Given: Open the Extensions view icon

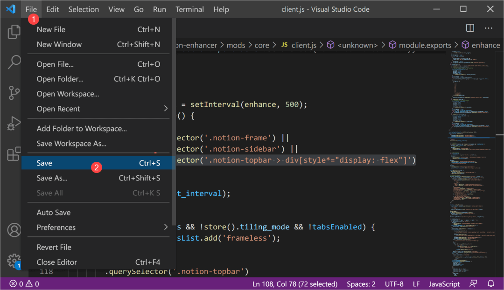Looking at the screenshot, I should pos(14,154).
